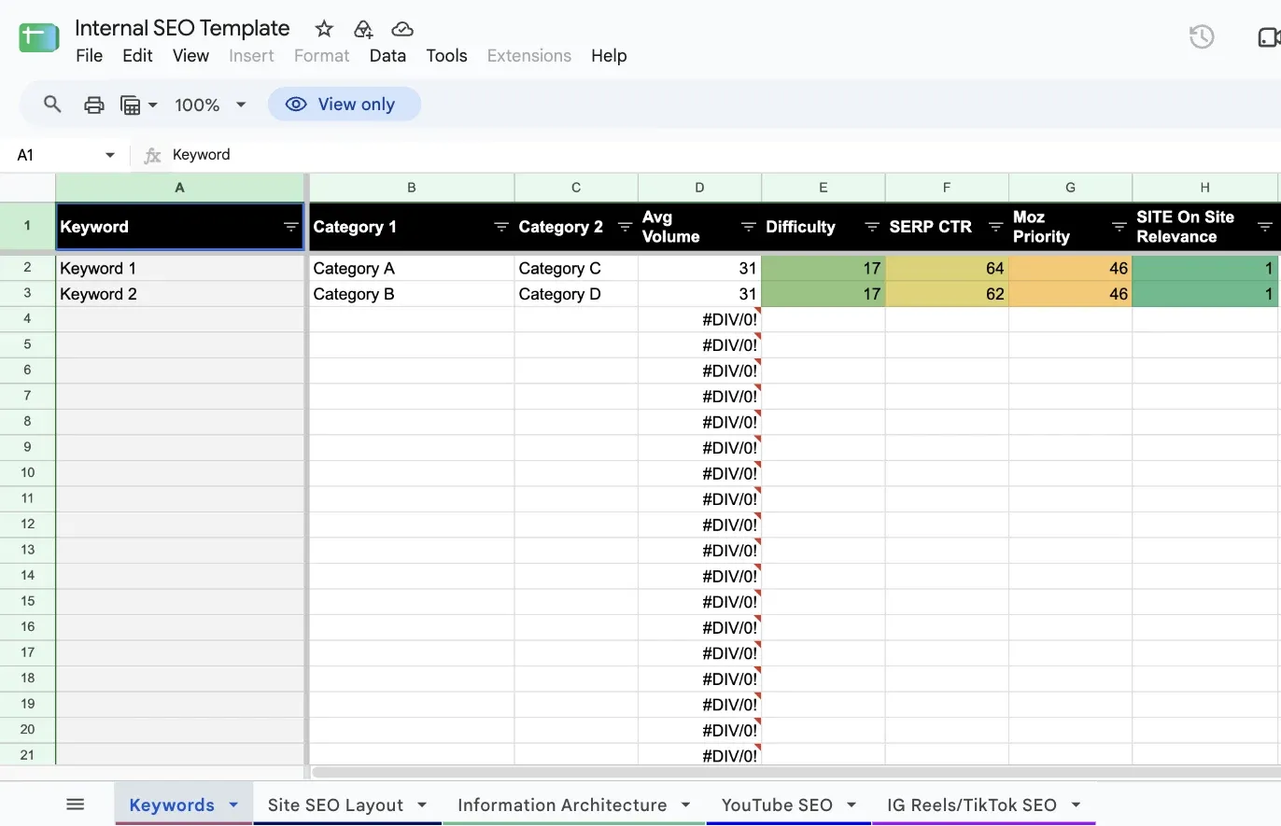Open the Data menu
Image resolution: width=1281 pixels, height=826 pixels.
[387, 56]
